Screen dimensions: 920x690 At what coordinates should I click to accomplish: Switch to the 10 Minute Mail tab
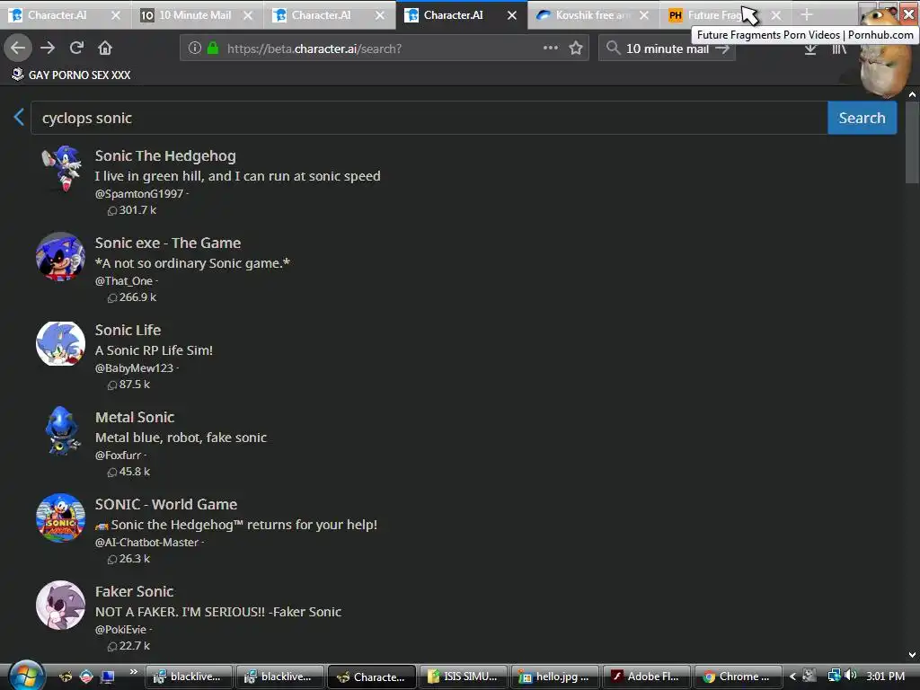click(195, 15)
